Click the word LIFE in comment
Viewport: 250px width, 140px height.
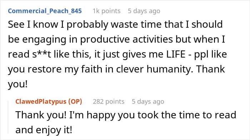pos(176,54)
